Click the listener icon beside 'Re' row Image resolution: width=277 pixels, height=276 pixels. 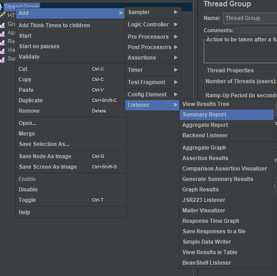pos(2,42)
